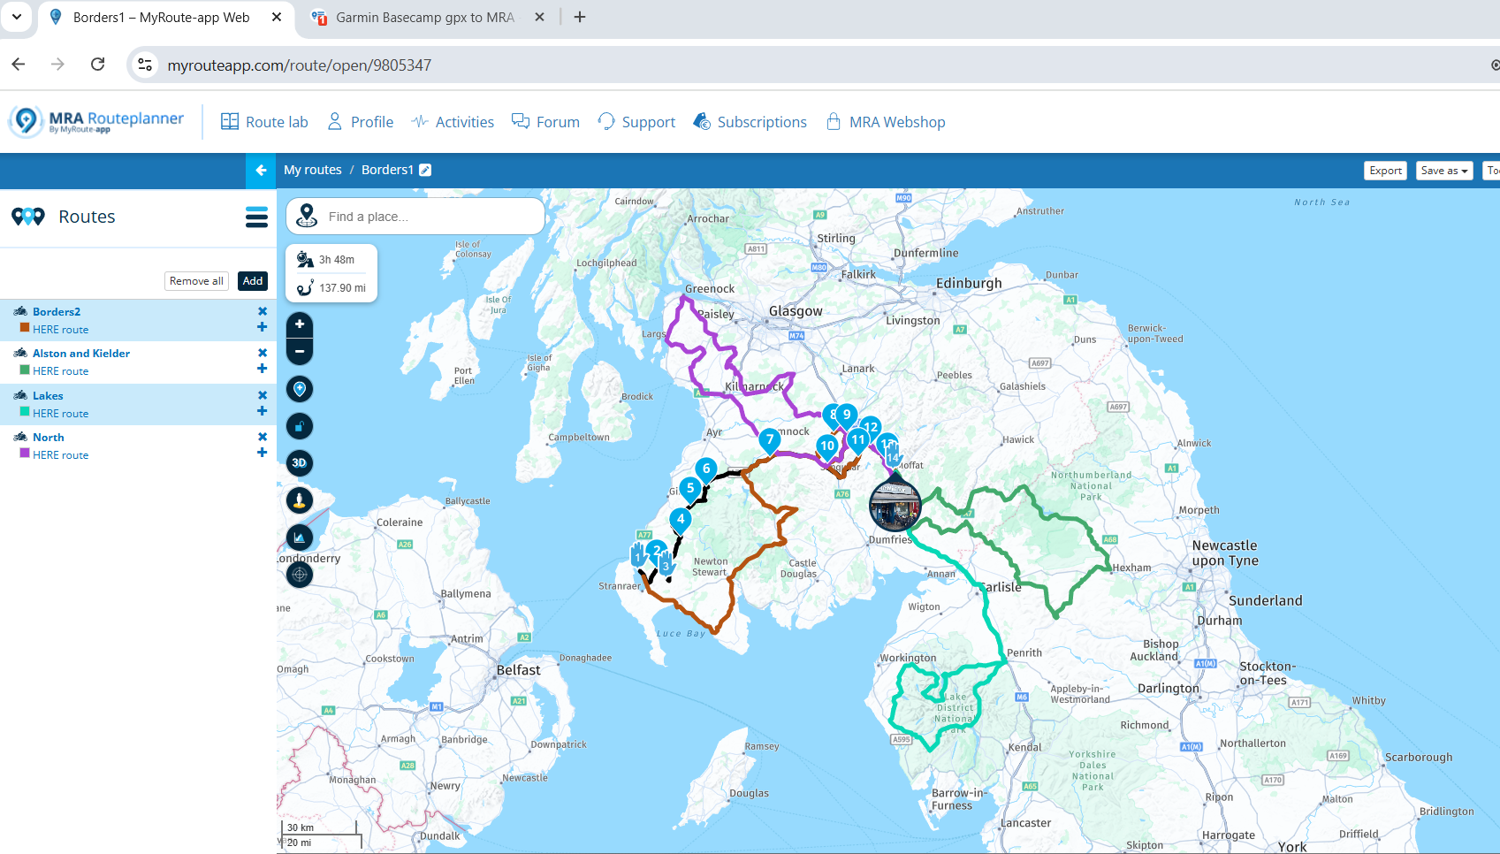Visit the MRA Webshop

coord(885,122)
